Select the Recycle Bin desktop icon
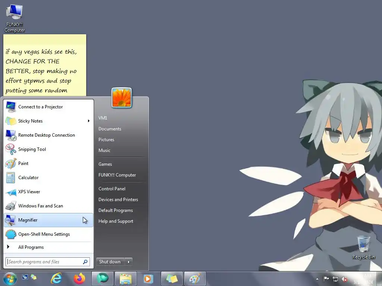The width and height of the screenshot is (382, 286). [363, 247]
